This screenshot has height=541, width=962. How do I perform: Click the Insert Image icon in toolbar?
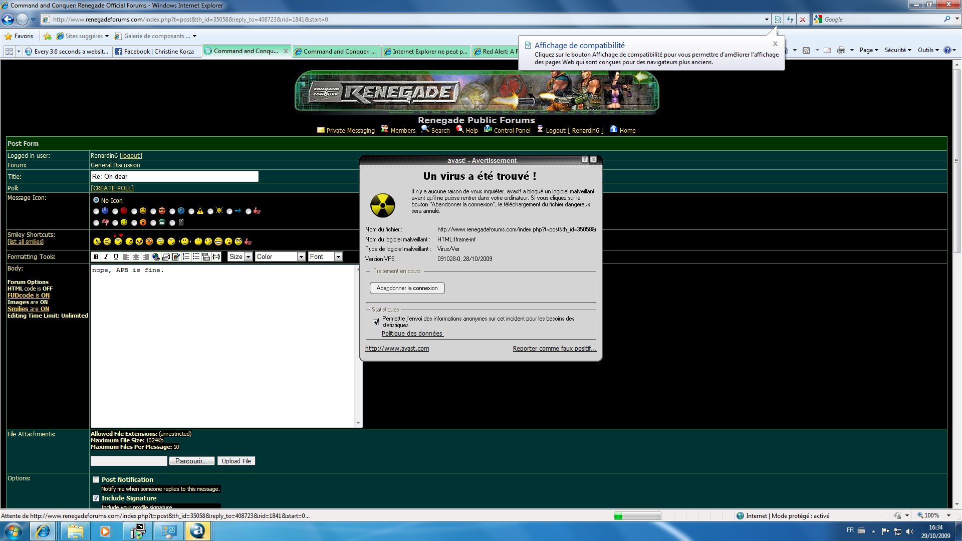[x=176, y=256]
